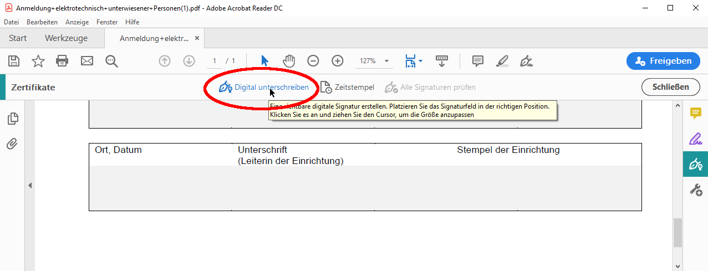Click the Find text magnifier icon
Image resolution: width=708 pixels, height=271 pixels.
pos(112,61)
